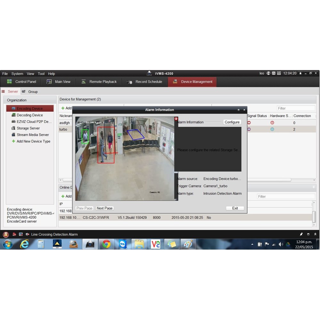Click Add button under Online Device section

(66, 196)
